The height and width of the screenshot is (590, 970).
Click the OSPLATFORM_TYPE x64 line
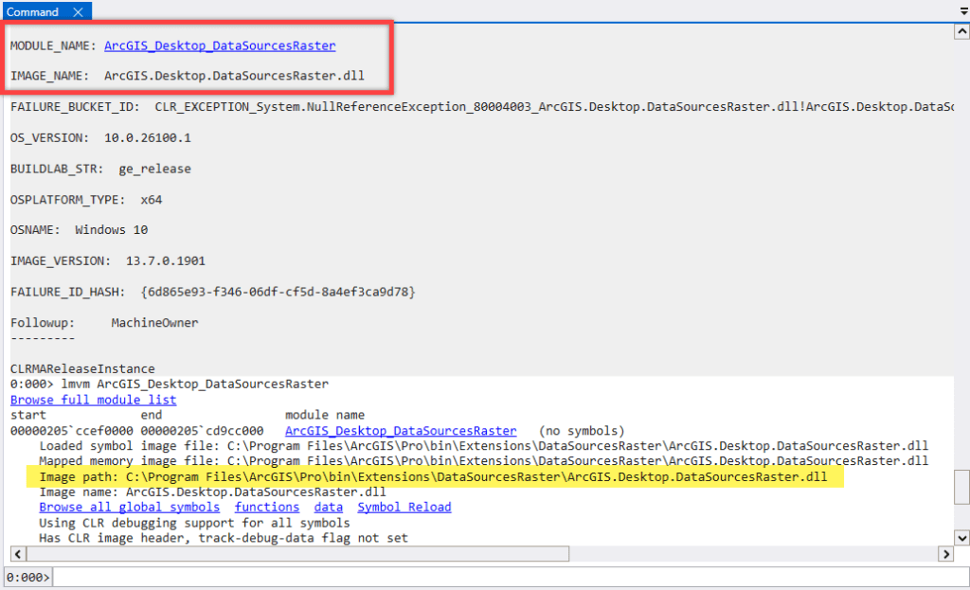[86, 199]
